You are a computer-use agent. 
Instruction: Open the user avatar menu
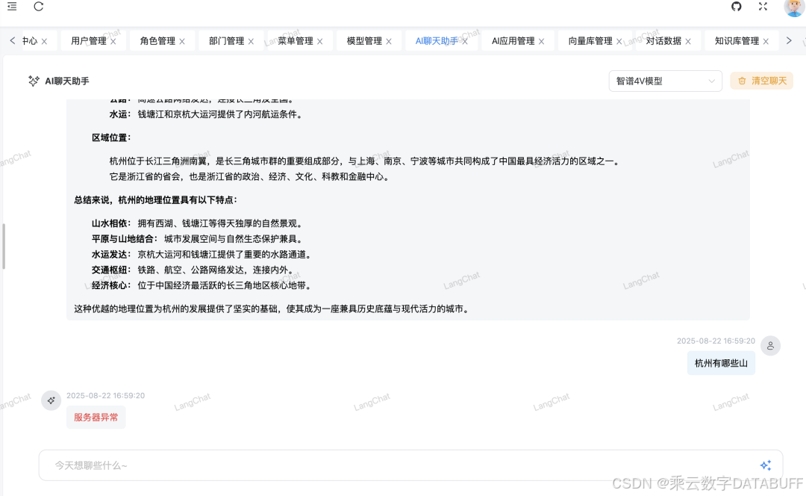pos(793,7)
